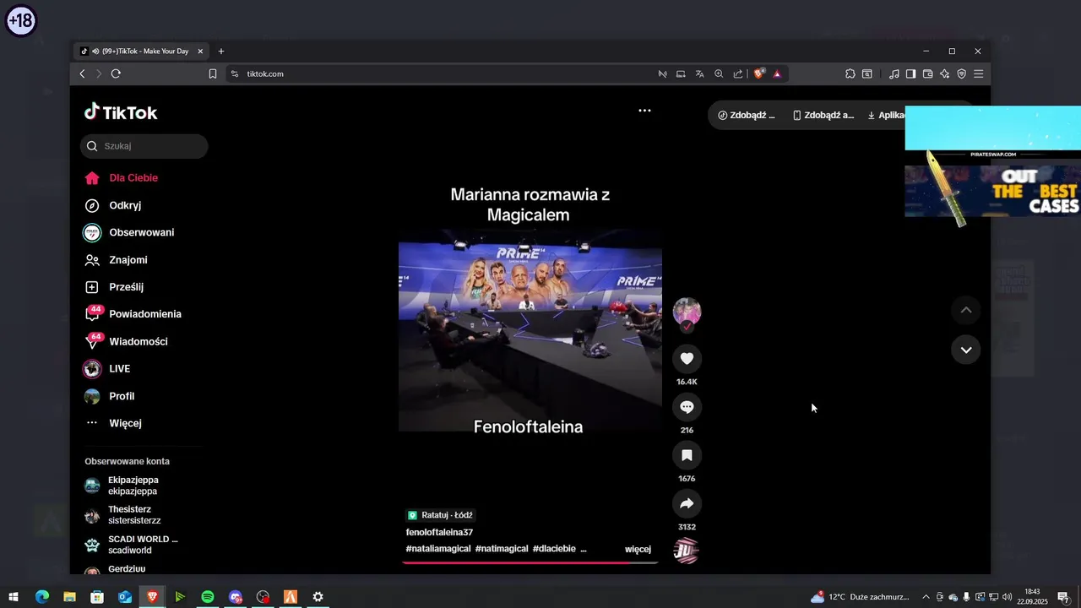Like the video with the heart icon
This screenshot has height=608, width=1081.
(x=687, y=359)
